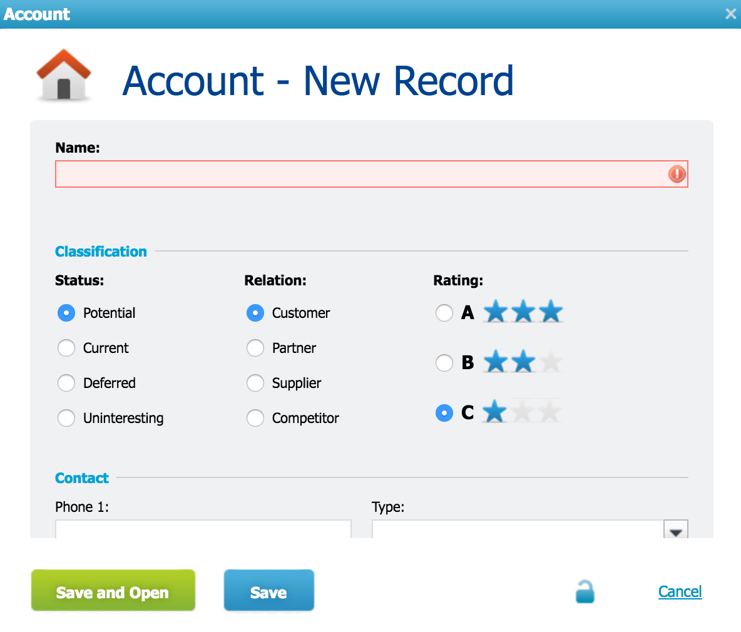Click the two-star icons beside rating B
The image size is (741, 632).
(523, 362)
